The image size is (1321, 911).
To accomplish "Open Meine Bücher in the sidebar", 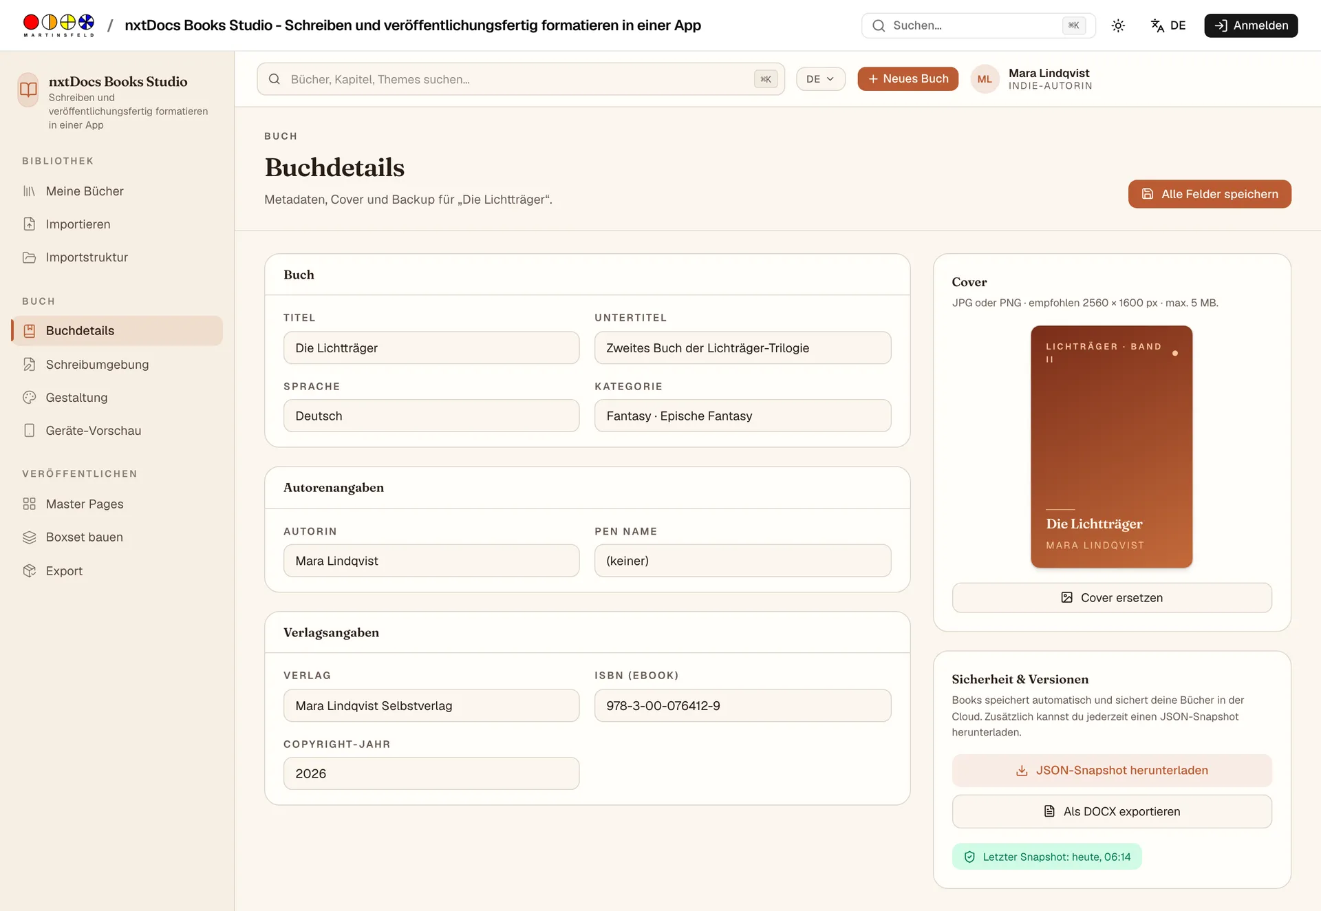I will click(x=117, y=191).
